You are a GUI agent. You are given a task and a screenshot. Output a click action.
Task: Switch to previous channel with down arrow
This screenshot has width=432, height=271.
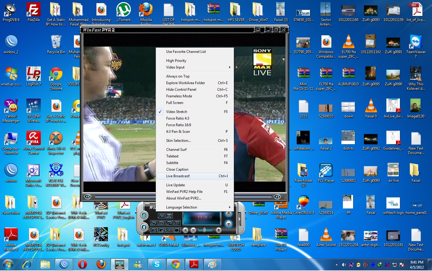click(229, 224)
